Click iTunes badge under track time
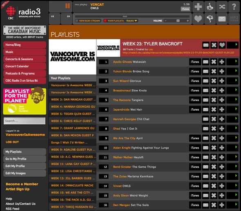The height and width of the screenshot is (211, 241). pyautogui.click(x=185, y=9)
